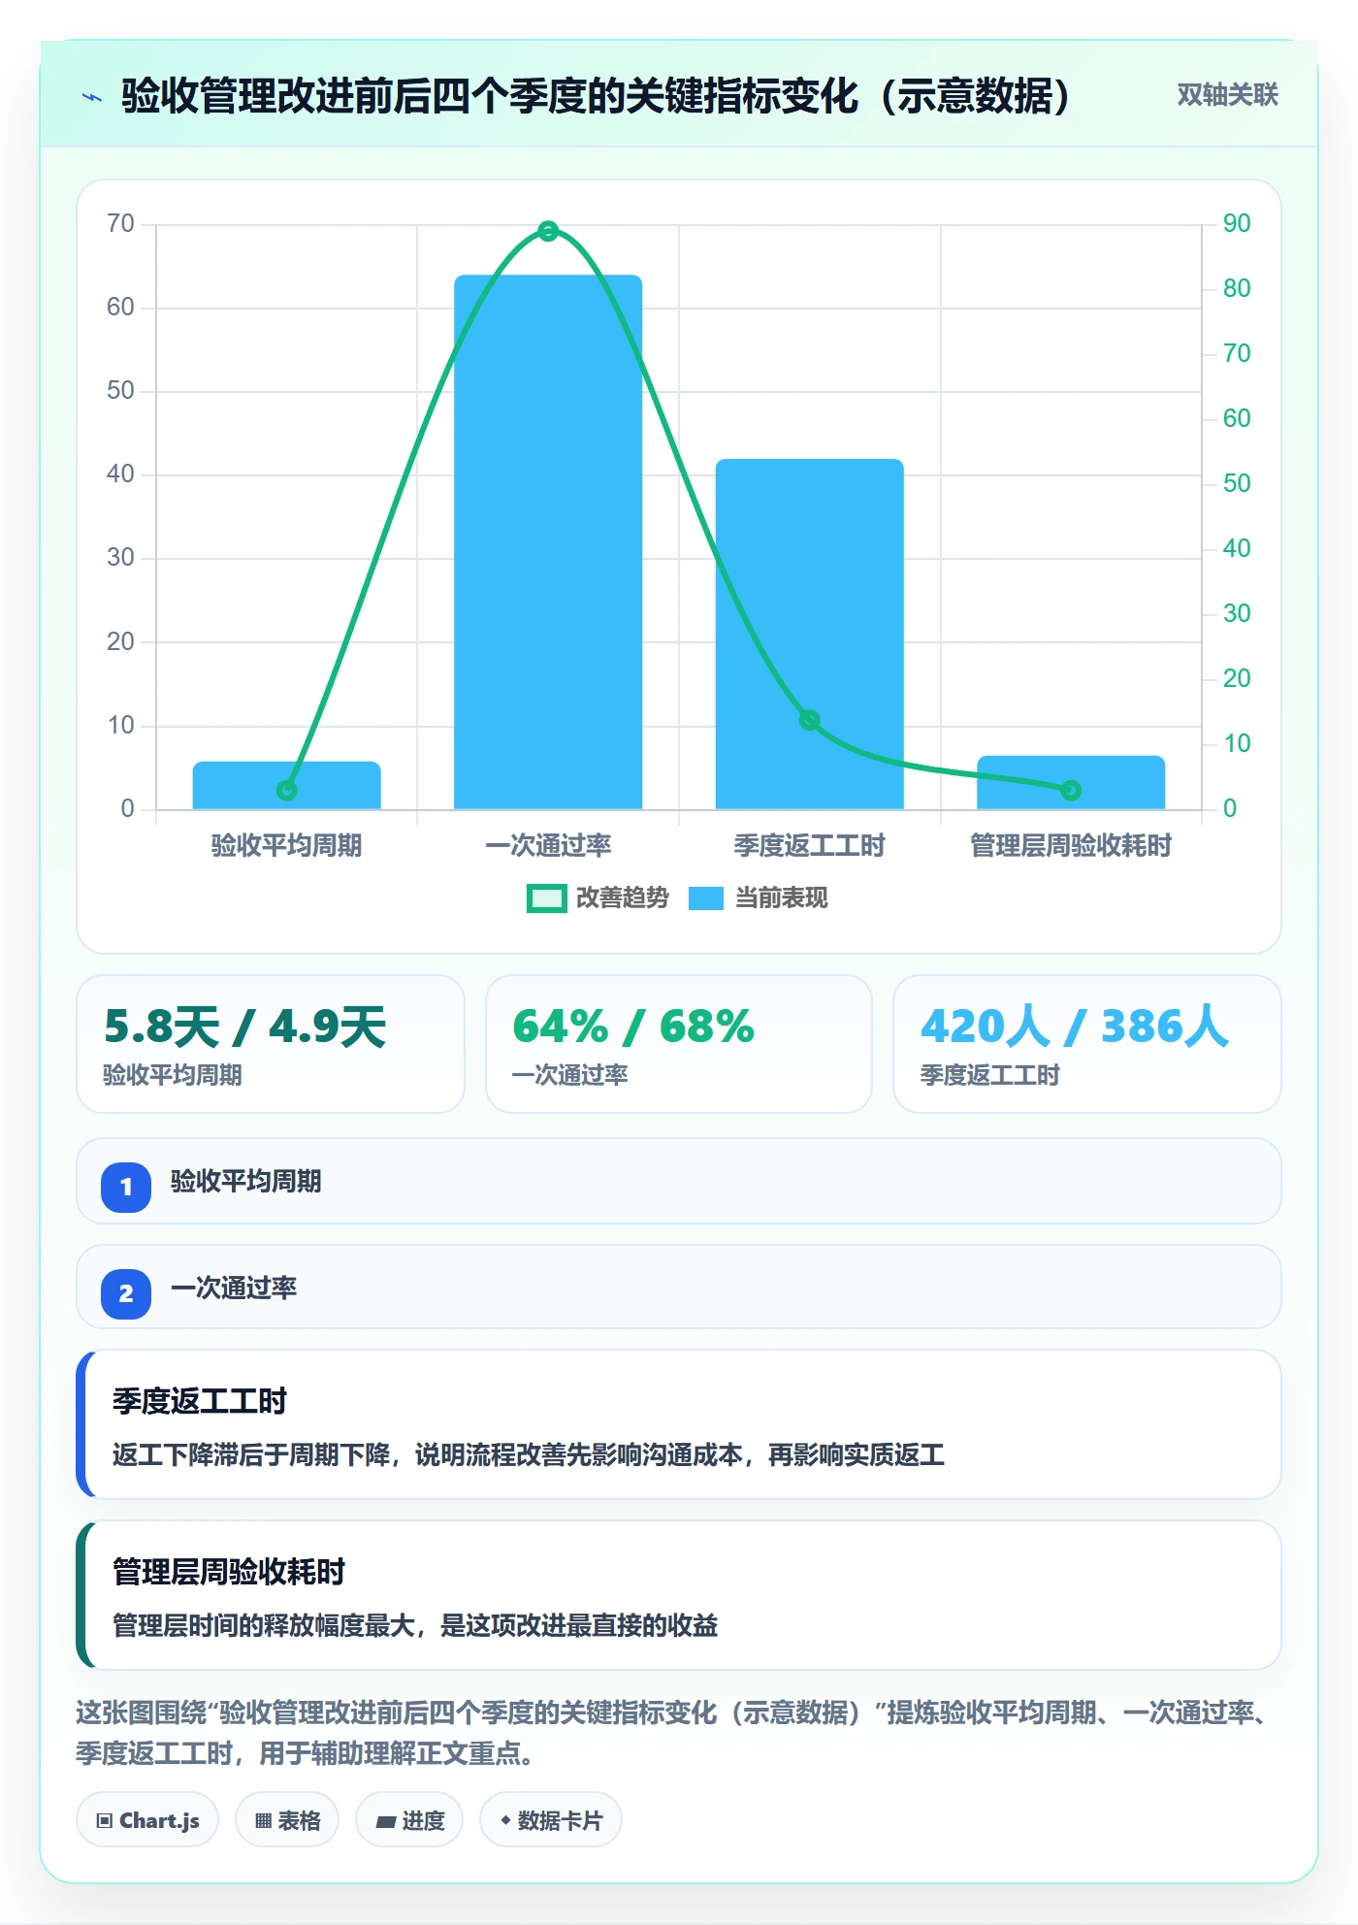Click the 验收平均周期 blue bar
The width and height of the screenshot is (1358, 1925).
[x=286, y=785]
